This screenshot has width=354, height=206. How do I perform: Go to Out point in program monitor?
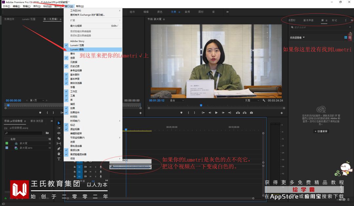[x=229, y=113]
